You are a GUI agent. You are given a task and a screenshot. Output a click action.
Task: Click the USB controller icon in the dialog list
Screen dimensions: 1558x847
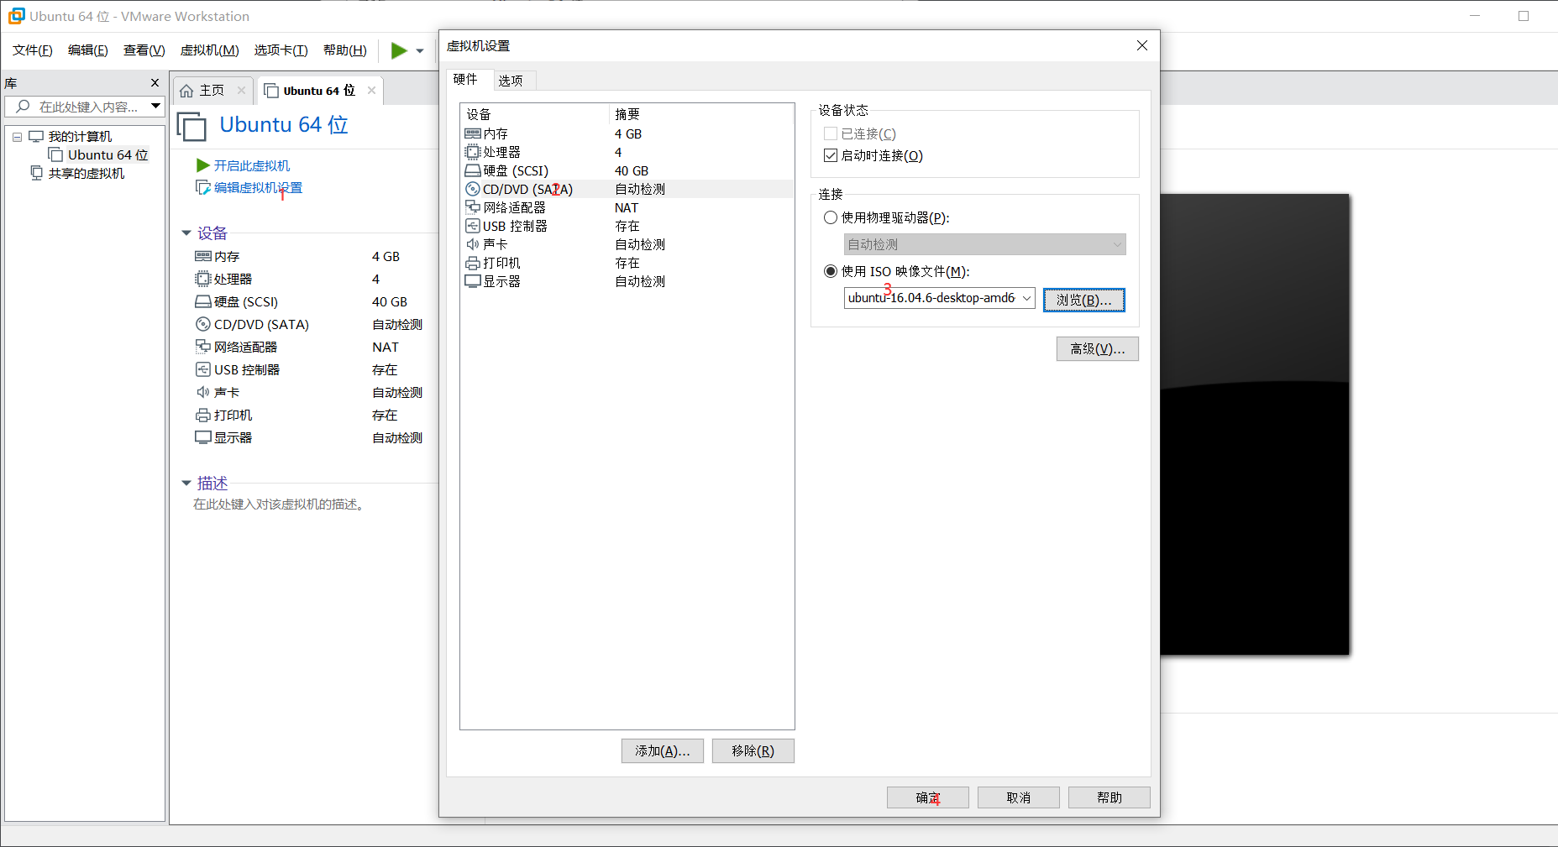473,226
